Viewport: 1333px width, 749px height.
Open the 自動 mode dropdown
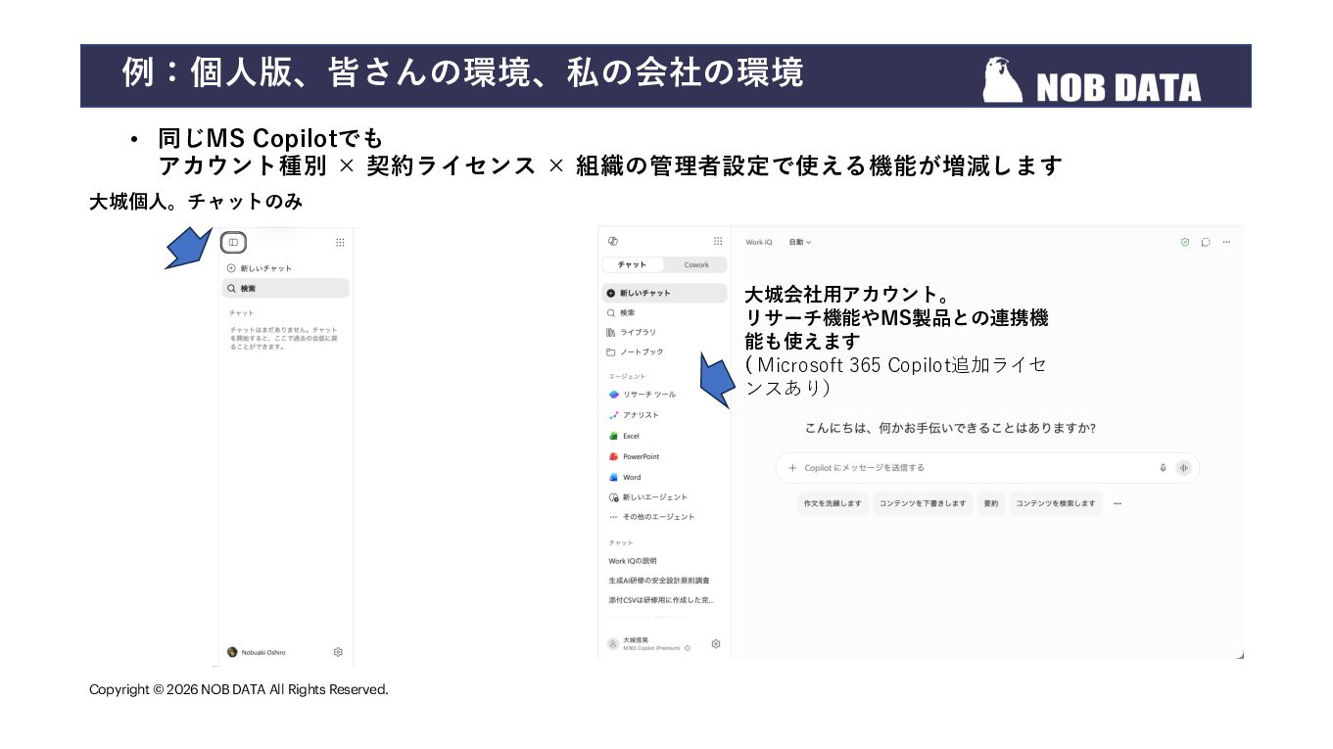click(800, 242)
